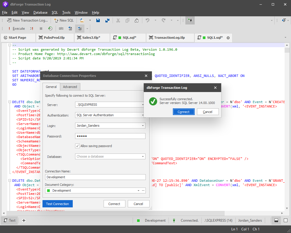Click the New Transaction Log toolbar button
This screenshot has width=291, height=233.
27,20
